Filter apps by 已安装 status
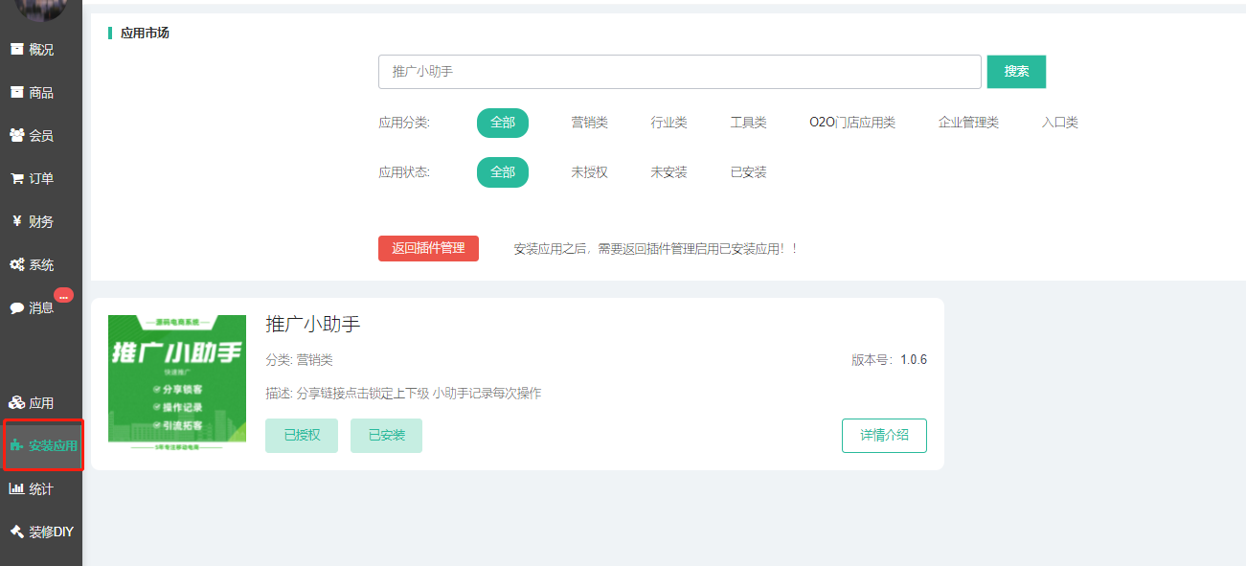This screenshot has height=566, width=1246. click(748, 172)
